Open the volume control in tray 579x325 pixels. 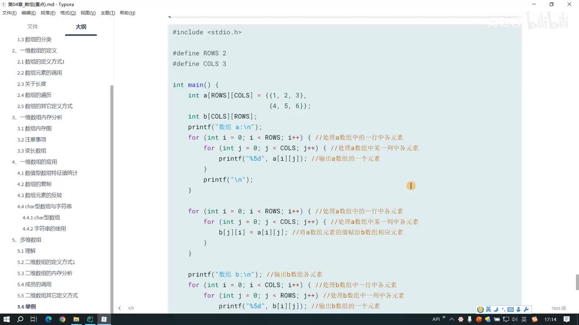click(x=515, y=319)
